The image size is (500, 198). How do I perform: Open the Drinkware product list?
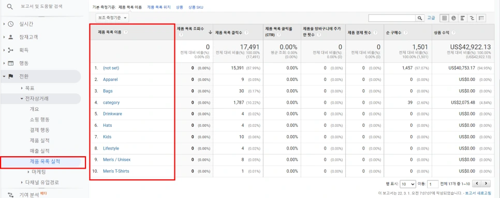pos(112,114)
